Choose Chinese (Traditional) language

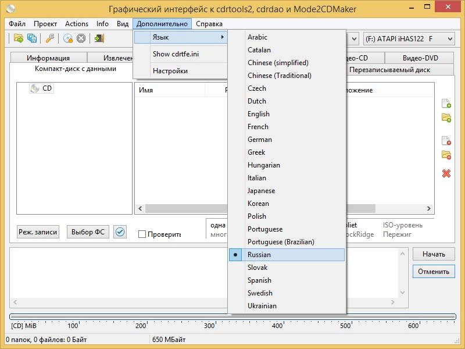point(287,76)
